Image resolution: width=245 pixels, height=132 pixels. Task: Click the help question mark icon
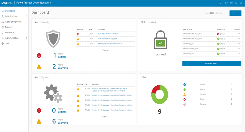(x=241, y=3)
